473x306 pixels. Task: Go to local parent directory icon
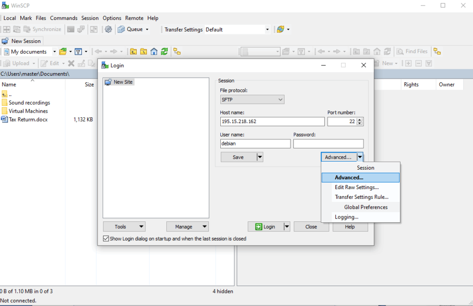(133, 52)
